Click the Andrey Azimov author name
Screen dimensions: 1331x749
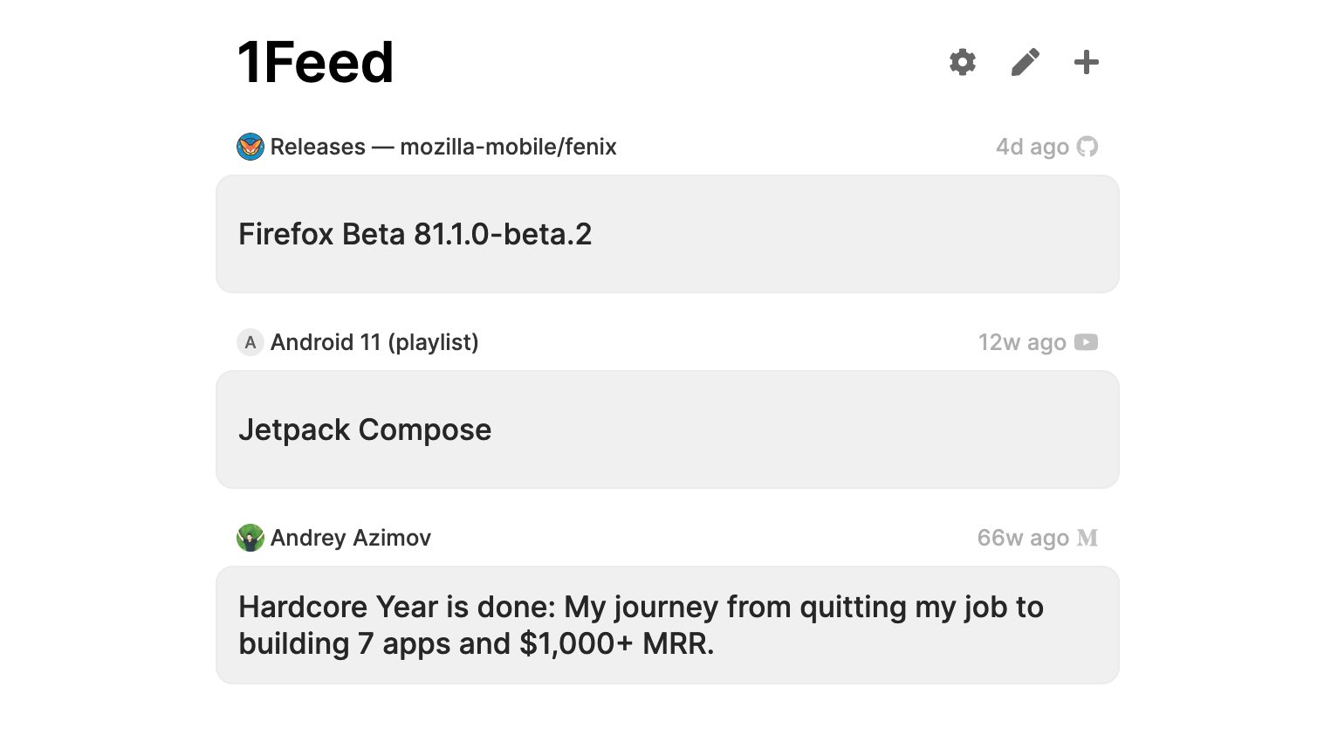[351, 538]
